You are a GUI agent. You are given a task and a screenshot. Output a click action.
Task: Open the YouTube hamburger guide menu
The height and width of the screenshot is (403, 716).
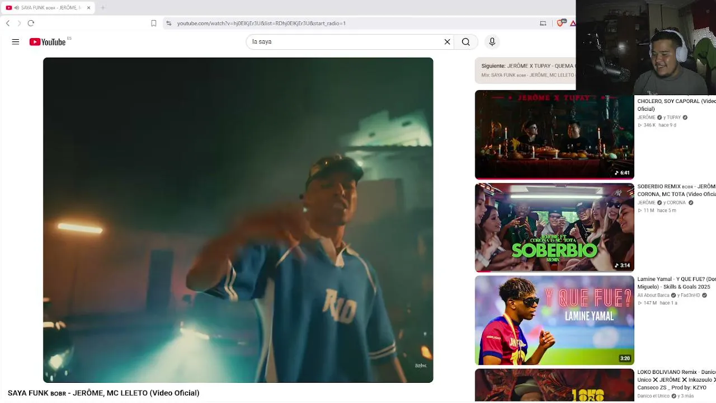click(16, 41)
